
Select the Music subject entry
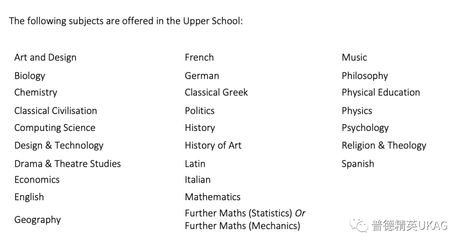(355, 57)
